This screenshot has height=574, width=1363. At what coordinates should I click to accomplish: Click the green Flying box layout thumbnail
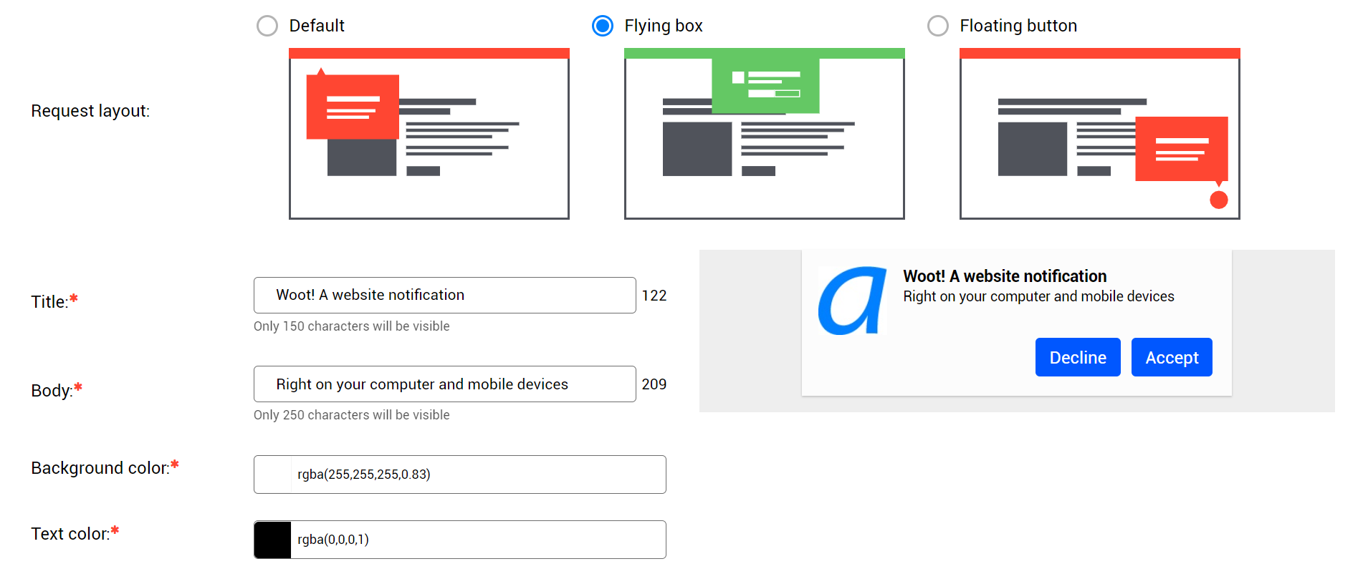[x=764, y=134]
